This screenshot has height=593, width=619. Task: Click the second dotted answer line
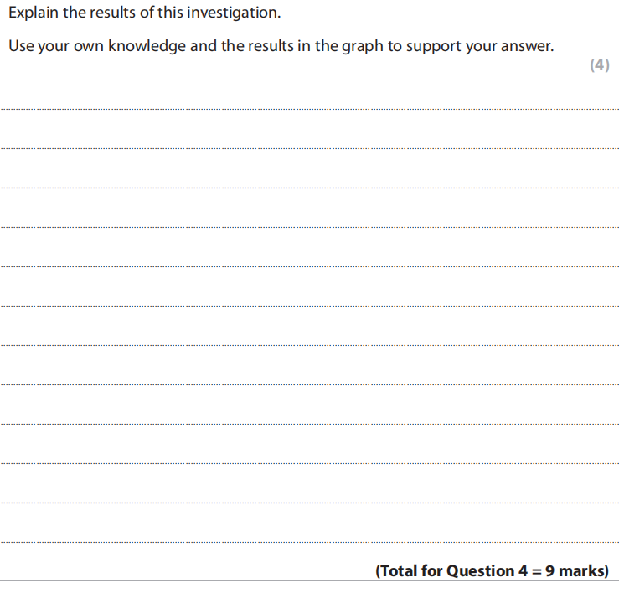click(310, 148)
